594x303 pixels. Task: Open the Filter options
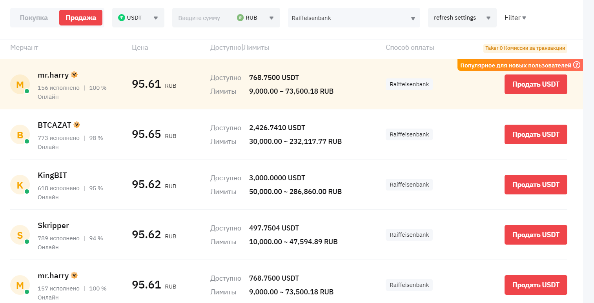pos(515,18)
